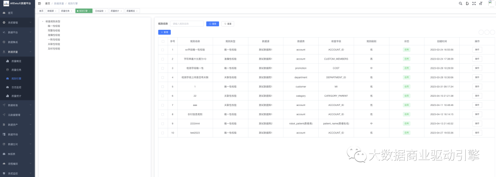The width and height of the screenshot is (496, 177).
Task: Tick the checkbox for the 字符串最大长度为10 row
Action: pyautogui.click(x=163, y=59)
